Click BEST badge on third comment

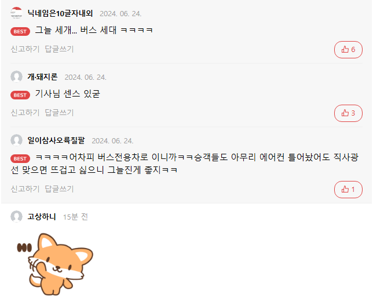(20, 158)
